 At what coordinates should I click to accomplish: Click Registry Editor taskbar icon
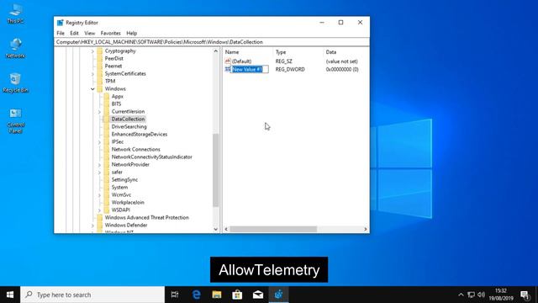pos(278,295)
